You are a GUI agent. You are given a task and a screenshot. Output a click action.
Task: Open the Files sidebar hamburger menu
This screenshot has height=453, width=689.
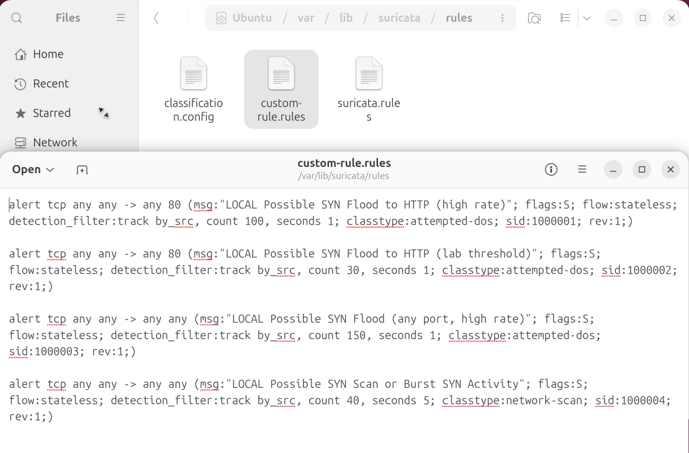pos(120,18)
